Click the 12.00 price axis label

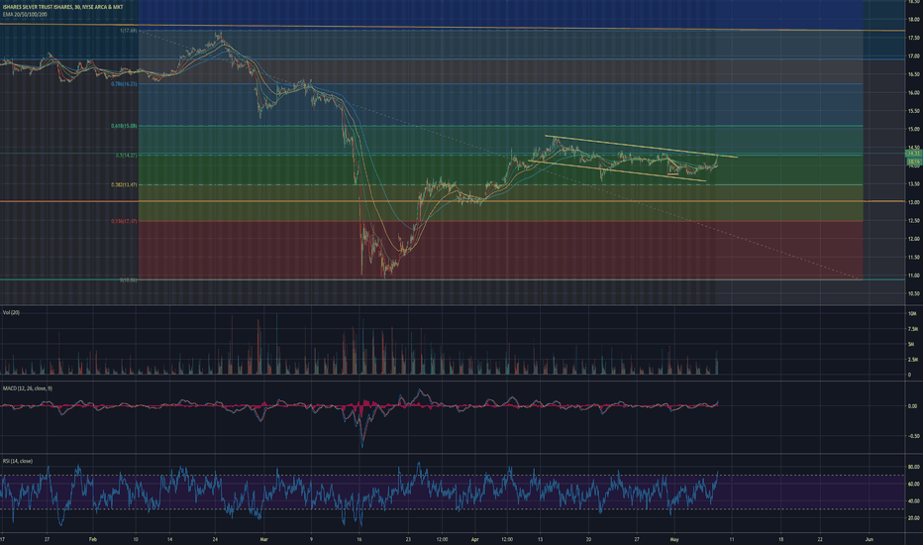(913, 239)
